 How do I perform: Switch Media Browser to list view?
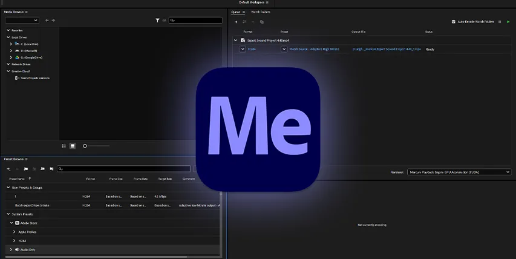pyautogui.click(x=64, y=146)
